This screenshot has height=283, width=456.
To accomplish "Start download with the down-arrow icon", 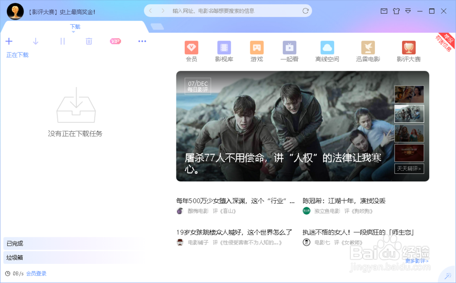I will (36, 42).
